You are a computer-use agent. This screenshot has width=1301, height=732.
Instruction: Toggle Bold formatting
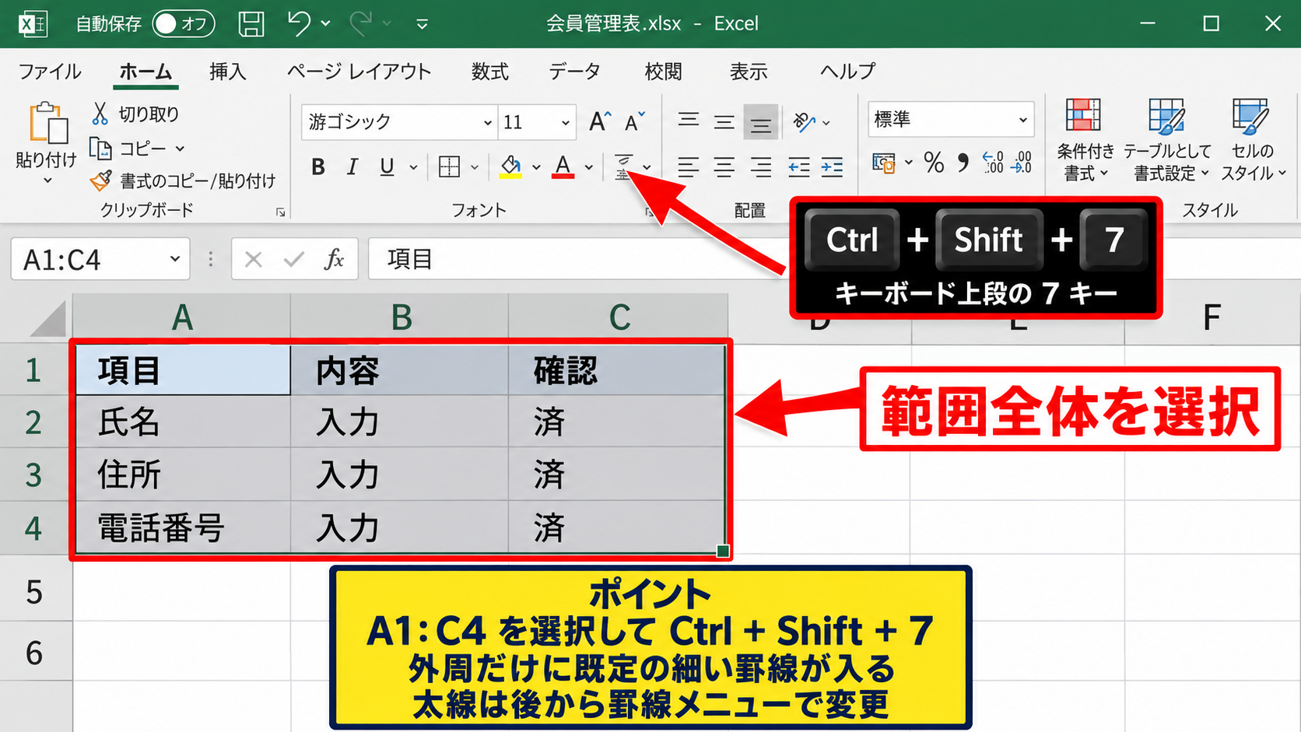(x=317, y=166)
